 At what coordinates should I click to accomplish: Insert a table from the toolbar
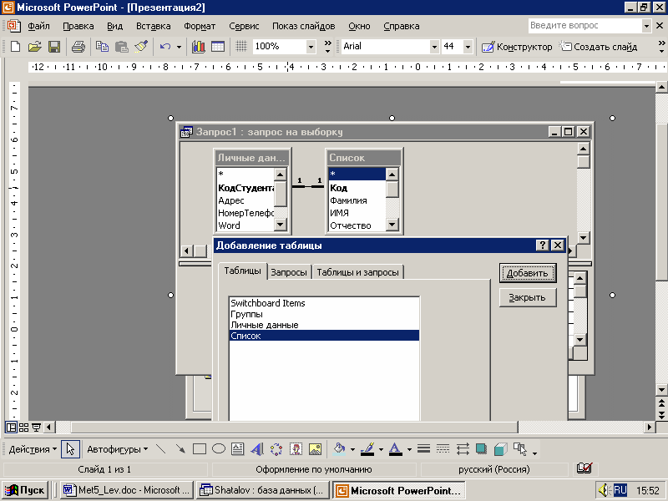click(x=218, y=47)
